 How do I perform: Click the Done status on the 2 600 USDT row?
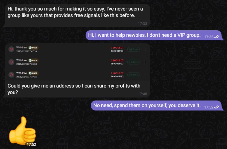click(x=133, y=75)
